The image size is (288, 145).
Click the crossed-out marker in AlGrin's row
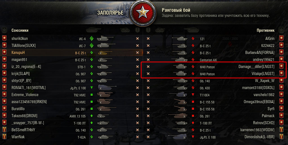coord(148,38)
